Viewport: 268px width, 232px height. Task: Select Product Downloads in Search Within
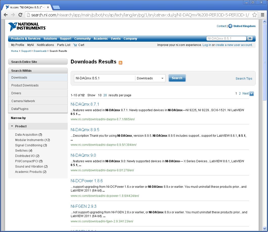click(x=38, y=85)
